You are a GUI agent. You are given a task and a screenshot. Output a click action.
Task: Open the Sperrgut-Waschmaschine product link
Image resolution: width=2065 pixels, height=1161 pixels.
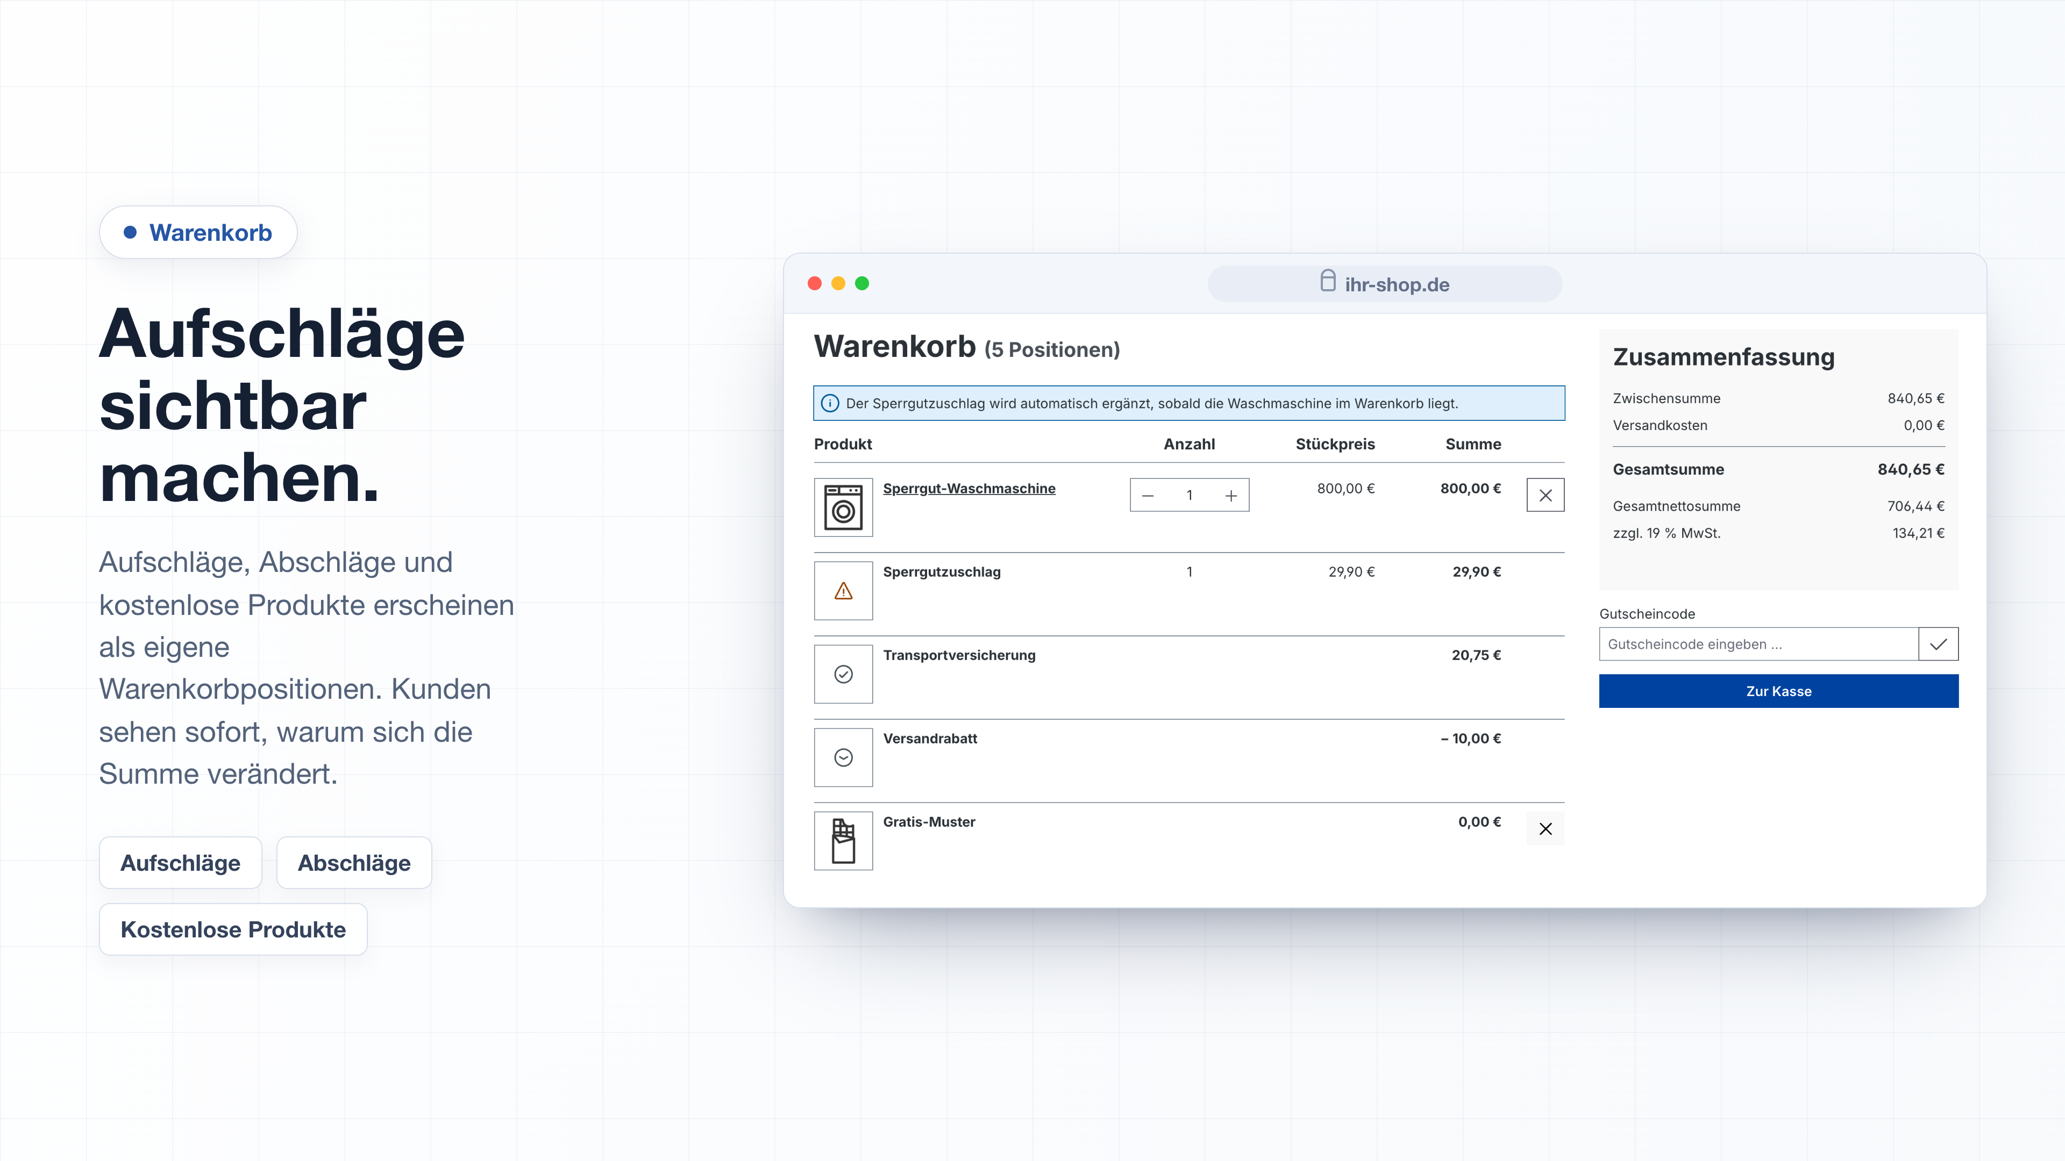pos(969,489)
